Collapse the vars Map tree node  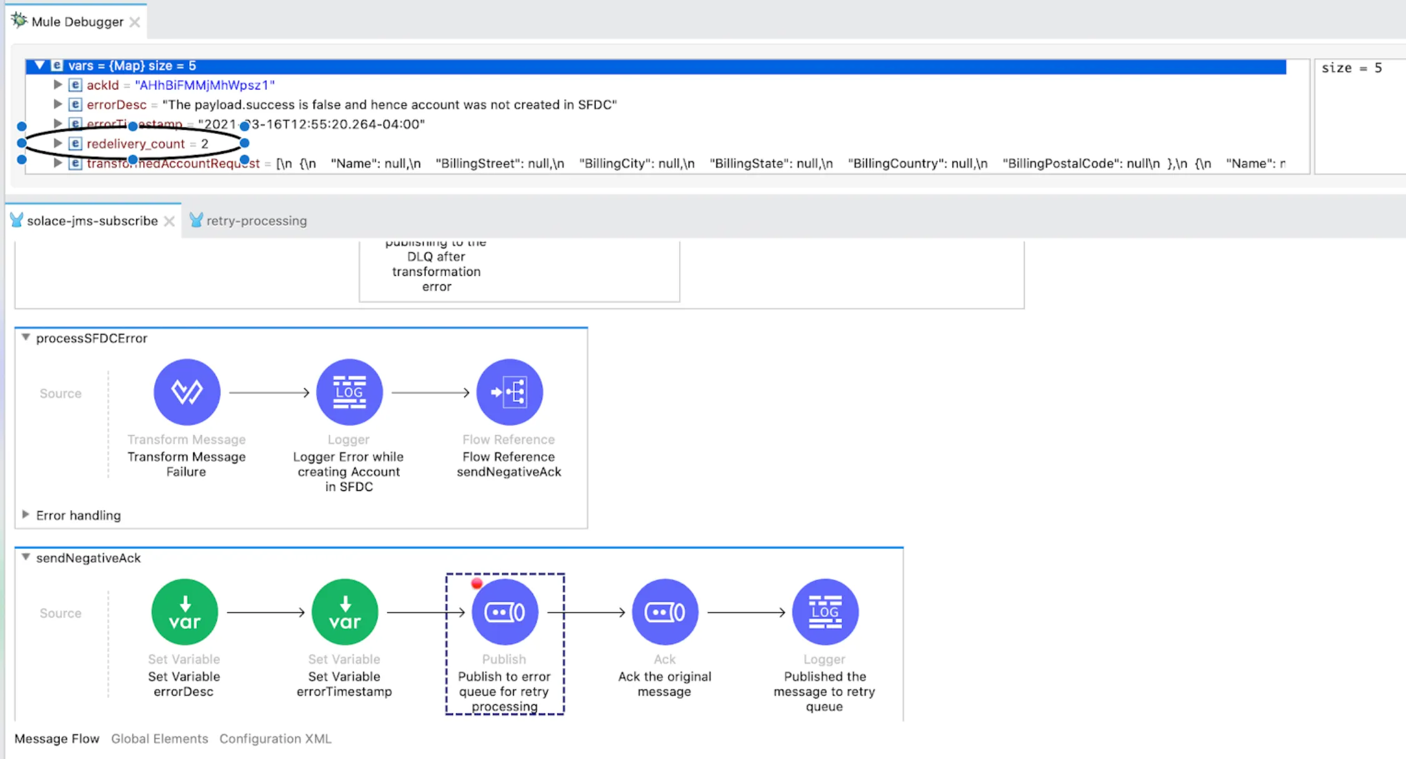pyautogui.click(x=39, y=65)
